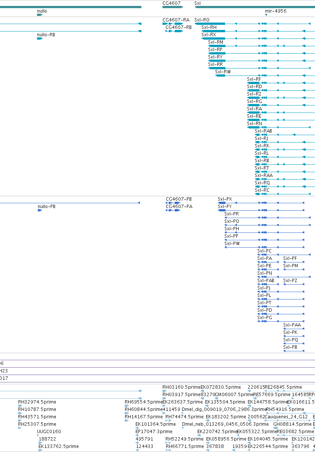This screenshot has width=315, height=452.
Task: Click the CG4607-PB protein label
Action: (x=178, y=199)
